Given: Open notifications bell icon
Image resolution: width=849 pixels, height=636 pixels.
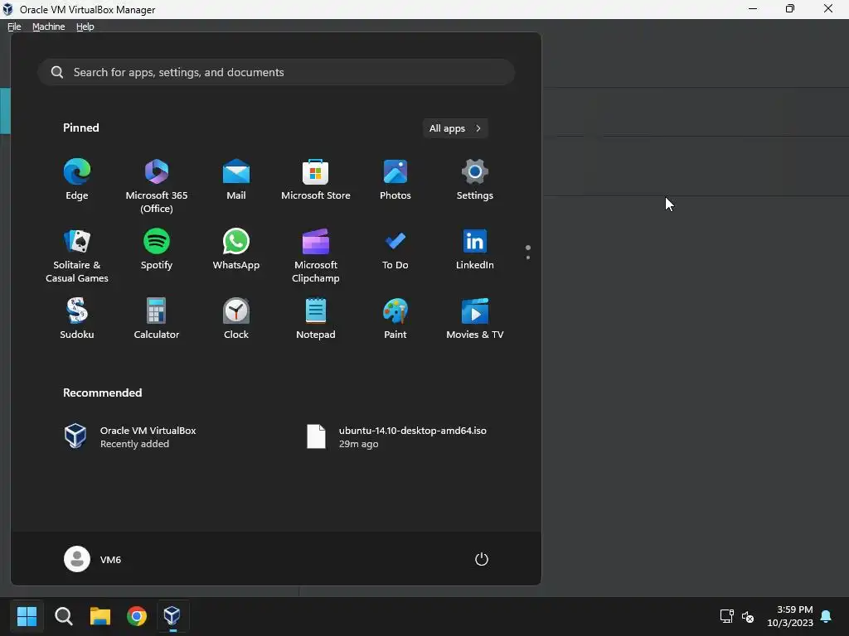Looking at the screenshot, I should 827,616.
